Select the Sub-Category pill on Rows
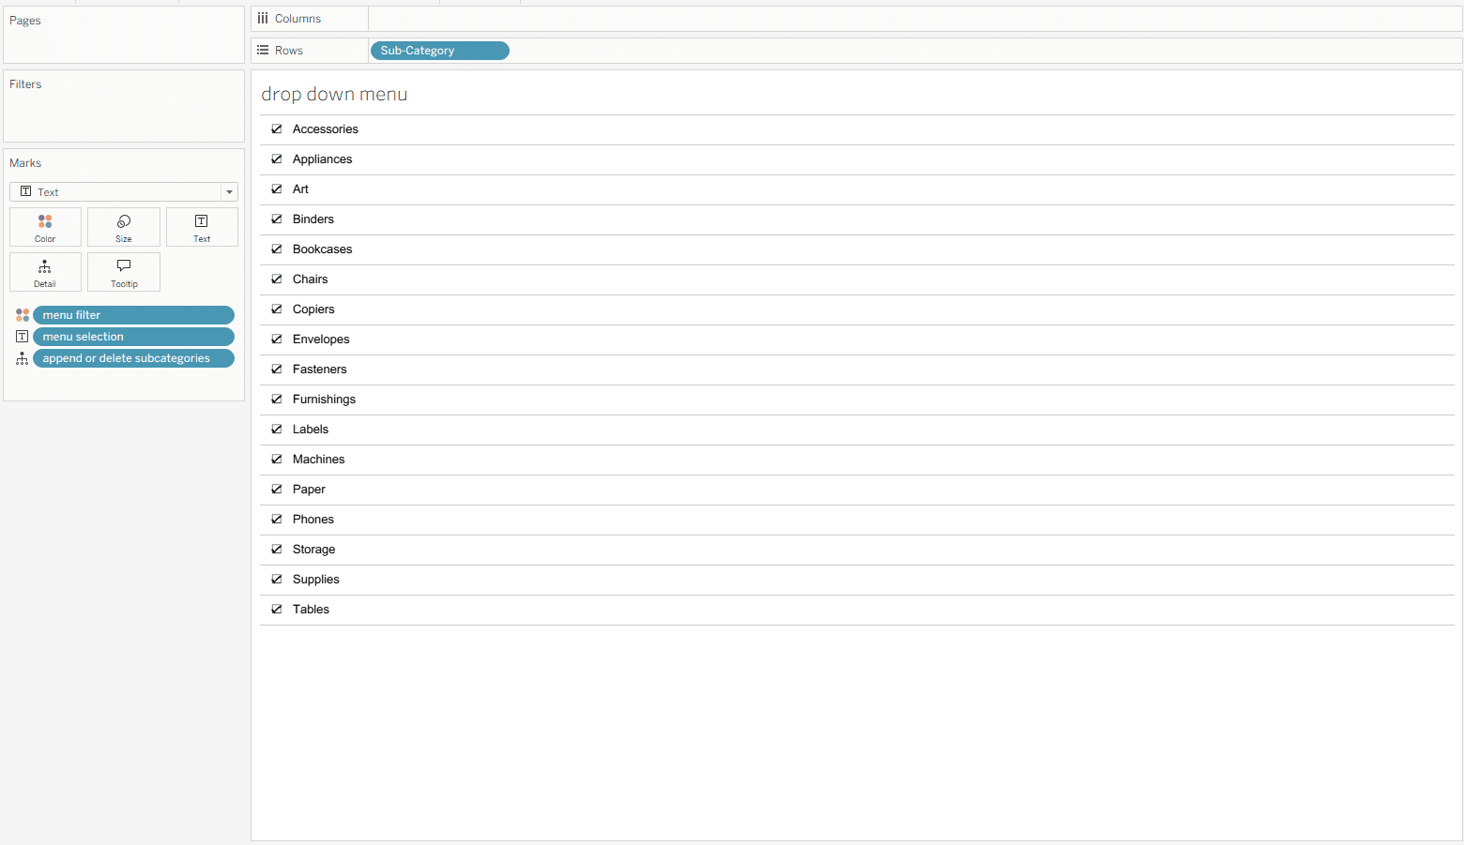Image resolution: width=1464 pixels, height=845 pixels. point(440,51)
